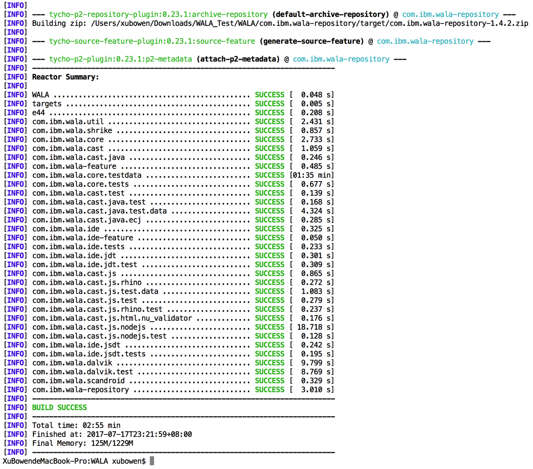Click the "2.431 s" time for com.ibm.wala.util

[x=316, y=121]
